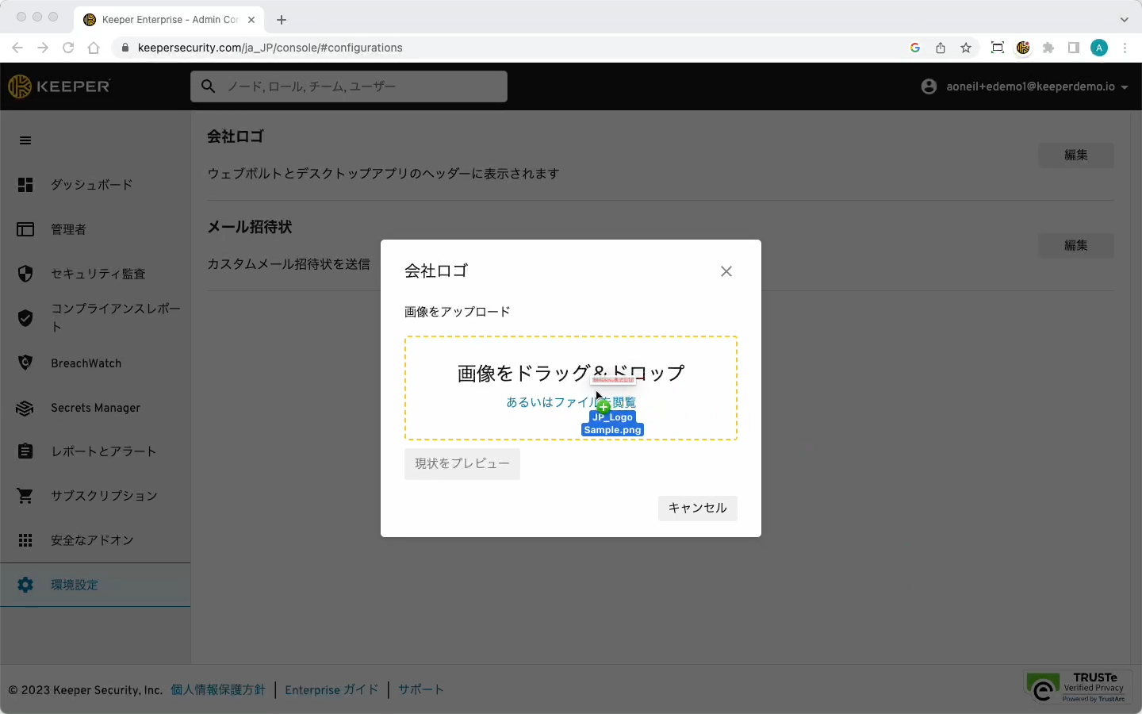The width and height of the screenshot is (1142, 714).
Task: Open the Chrome tab list chevron
Action: (x=1124, y=20)
